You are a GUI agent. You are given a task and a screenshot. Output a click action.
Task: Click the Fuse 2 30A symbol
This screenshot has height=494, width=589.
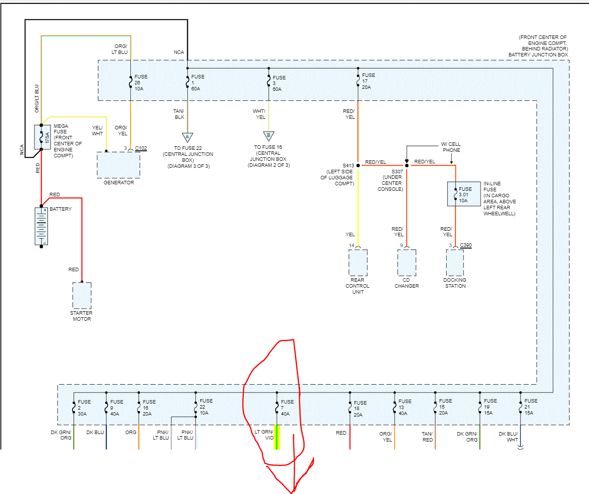click(x=73, y=408)
